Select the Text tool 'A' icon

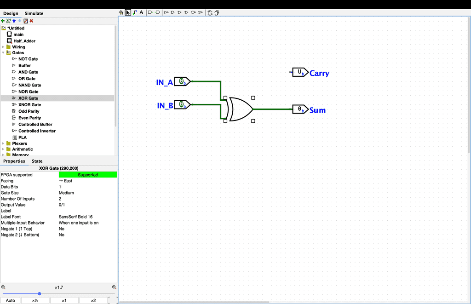pyautogui.click(x=142, y=12)
